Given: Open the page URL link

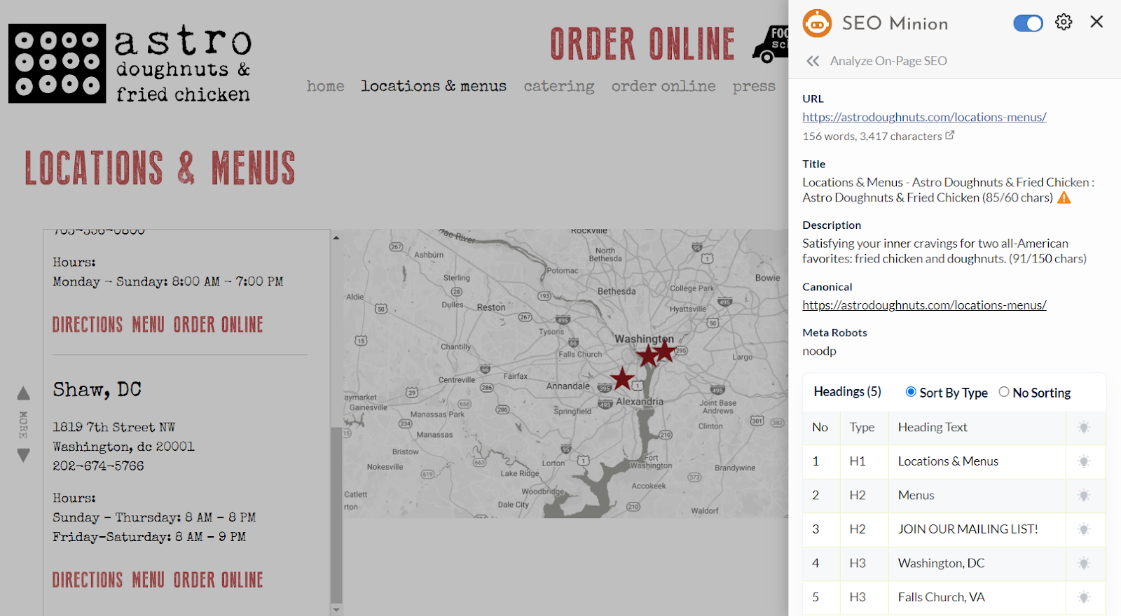Looking at the screenshot, I should tap(924, 117).
